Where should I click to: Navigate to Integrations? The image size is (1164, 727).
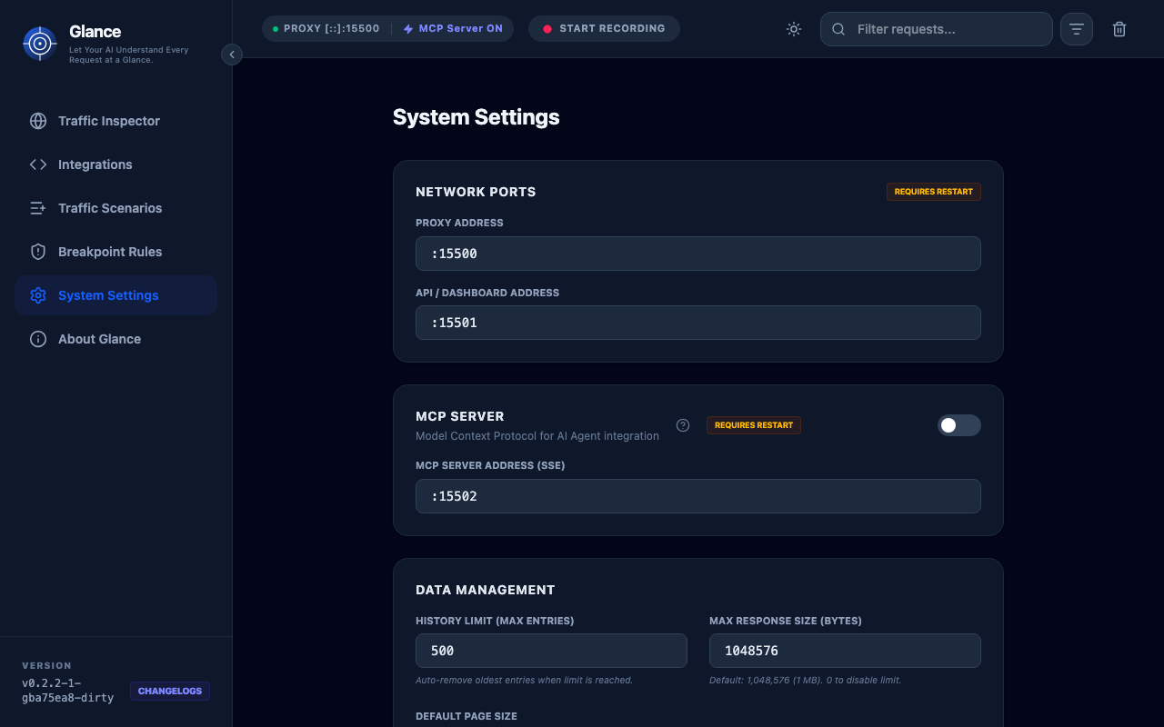pos(95,164)
